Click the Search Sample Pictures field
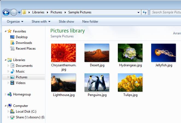This screenshot has height=123, width=181. (165, 12)
